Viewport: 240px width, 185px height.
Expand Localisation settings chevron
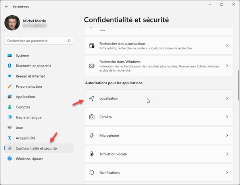tap(227, 98)
